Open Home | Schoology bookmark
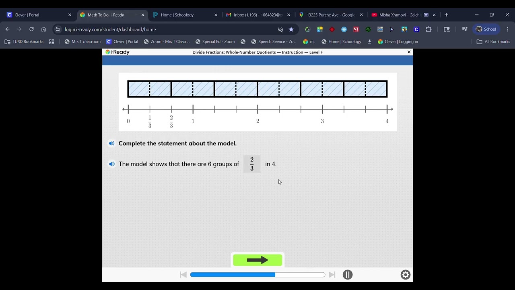515x290 pixels. pos(341,41)
